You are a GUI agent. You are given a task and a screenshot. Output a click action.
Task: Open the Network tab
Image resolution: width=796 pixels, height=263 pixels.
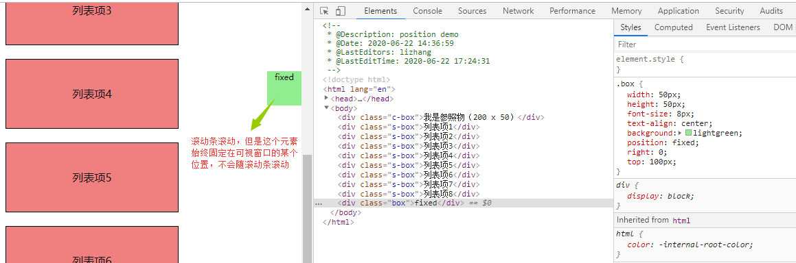point(519,11)
